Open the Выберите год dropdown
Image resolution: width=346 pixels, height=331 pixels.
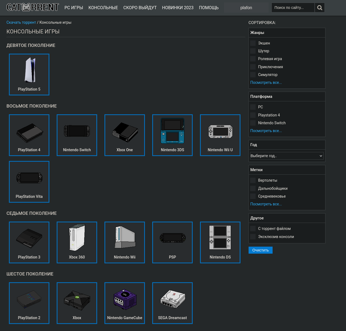(287, 156)
